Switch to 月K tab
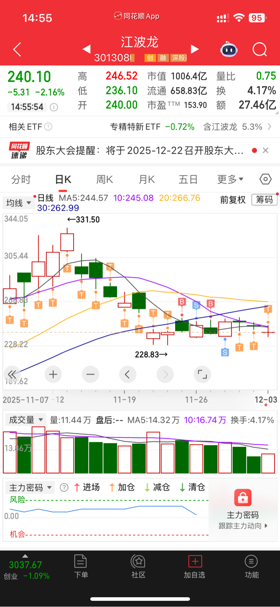The height and width of the screenshot is (607, 280). [147, 180]
